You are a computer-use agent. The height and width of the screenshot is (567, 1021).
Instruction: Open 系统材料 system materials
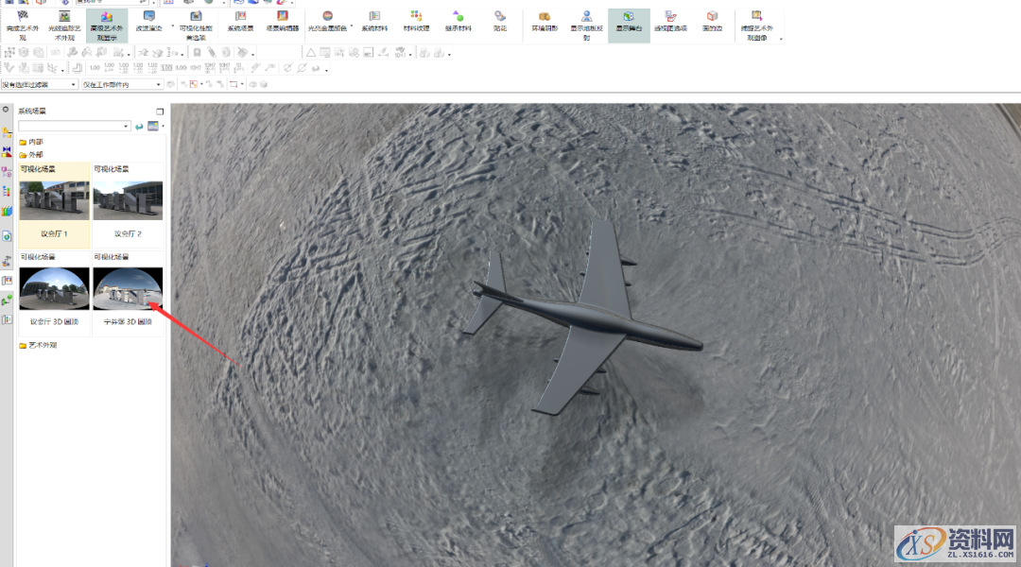374,17
